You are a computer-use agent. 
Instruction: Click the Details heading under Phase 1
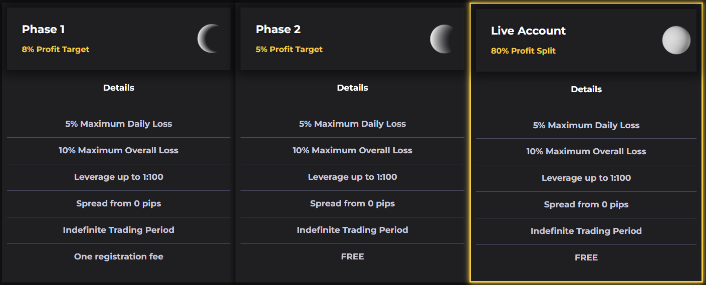[119, 88]
